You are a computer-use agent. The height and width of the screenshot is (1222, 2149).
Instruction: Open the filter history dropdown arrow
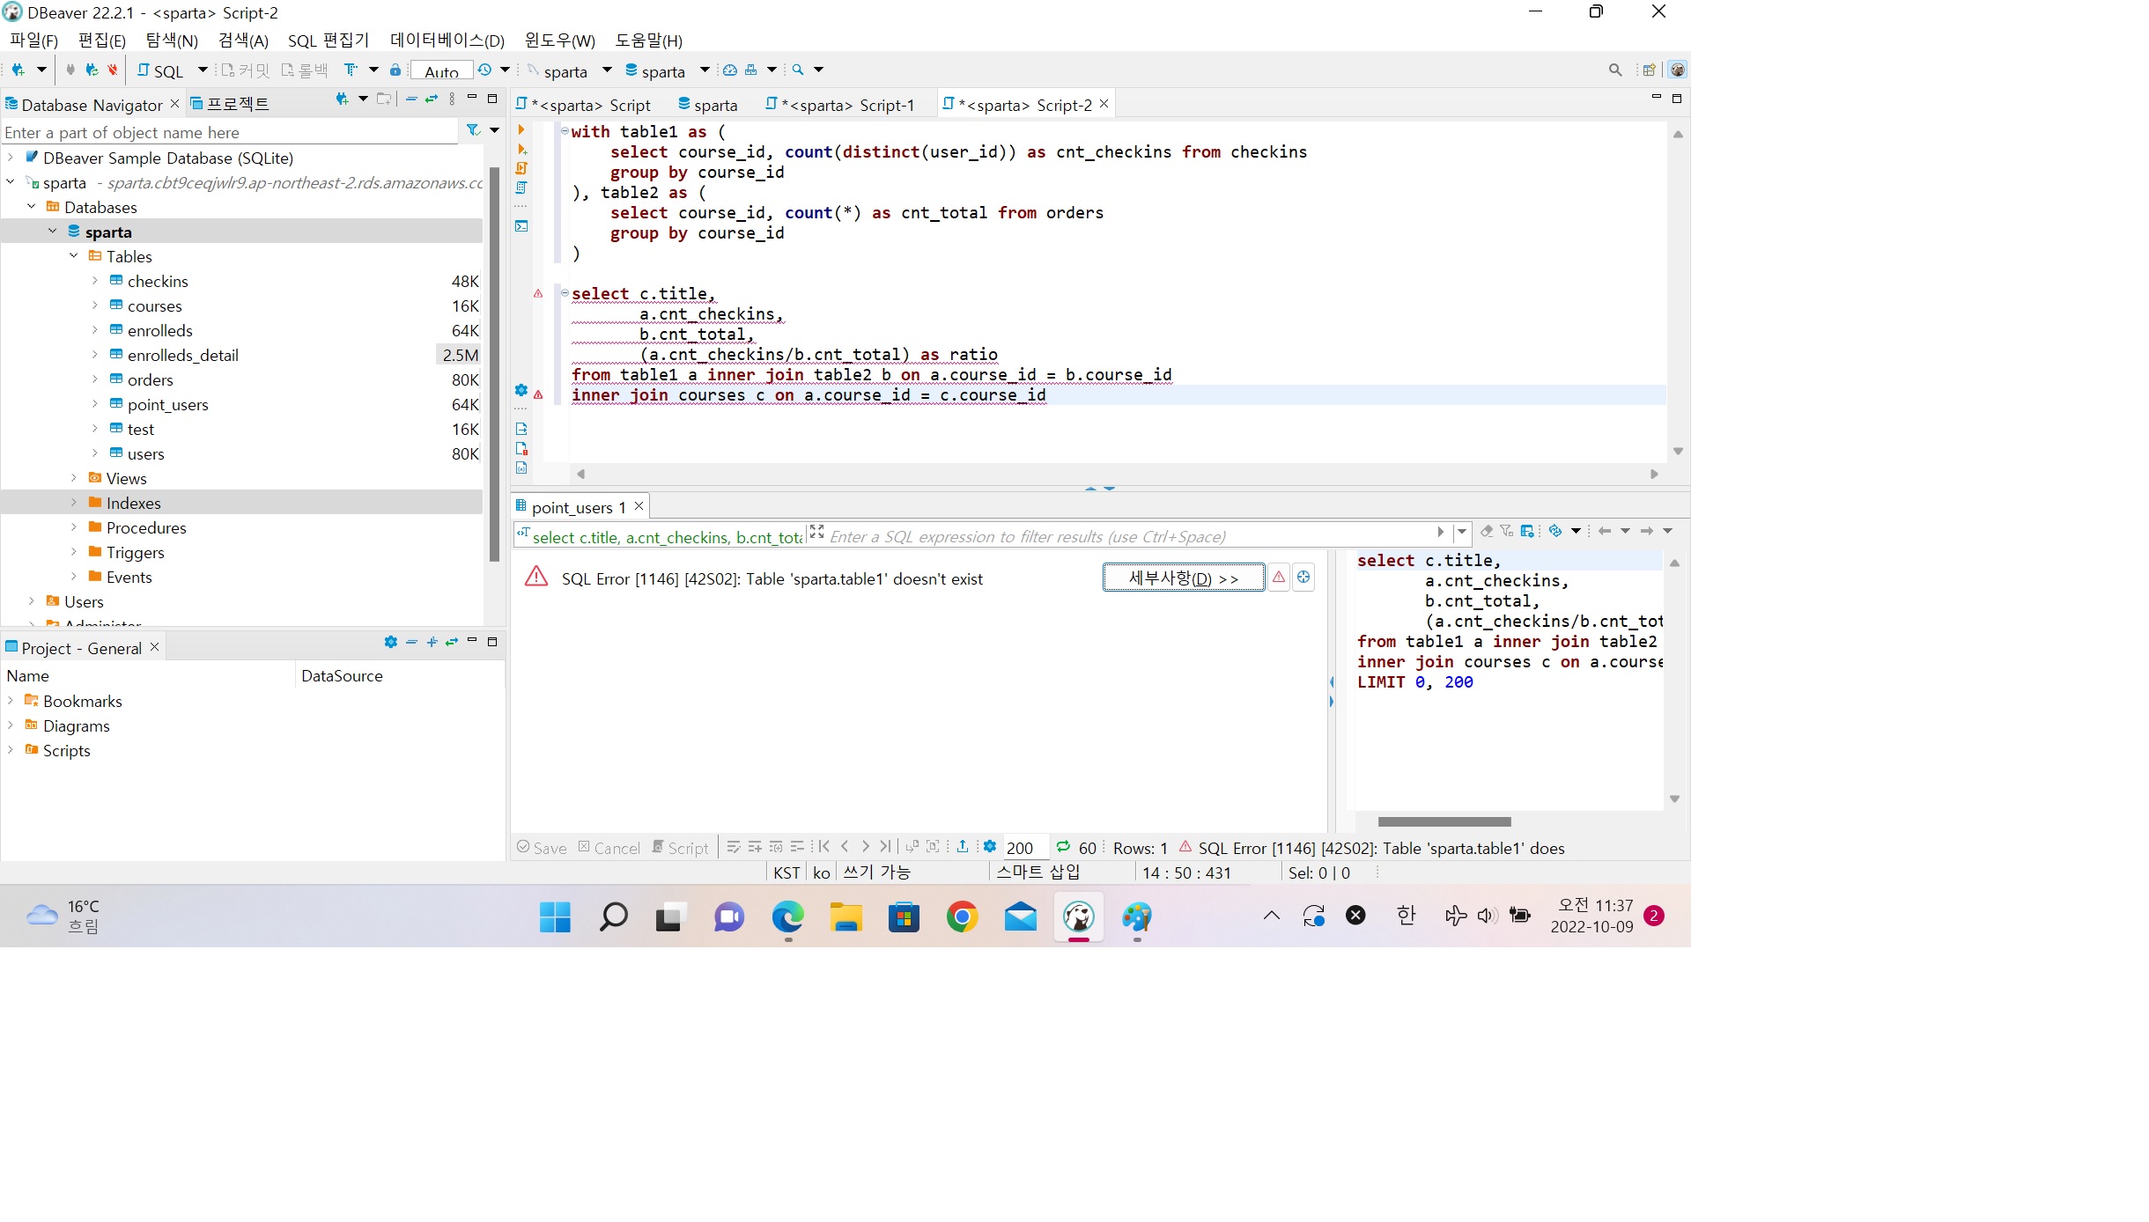click(x=1462, y=532)
